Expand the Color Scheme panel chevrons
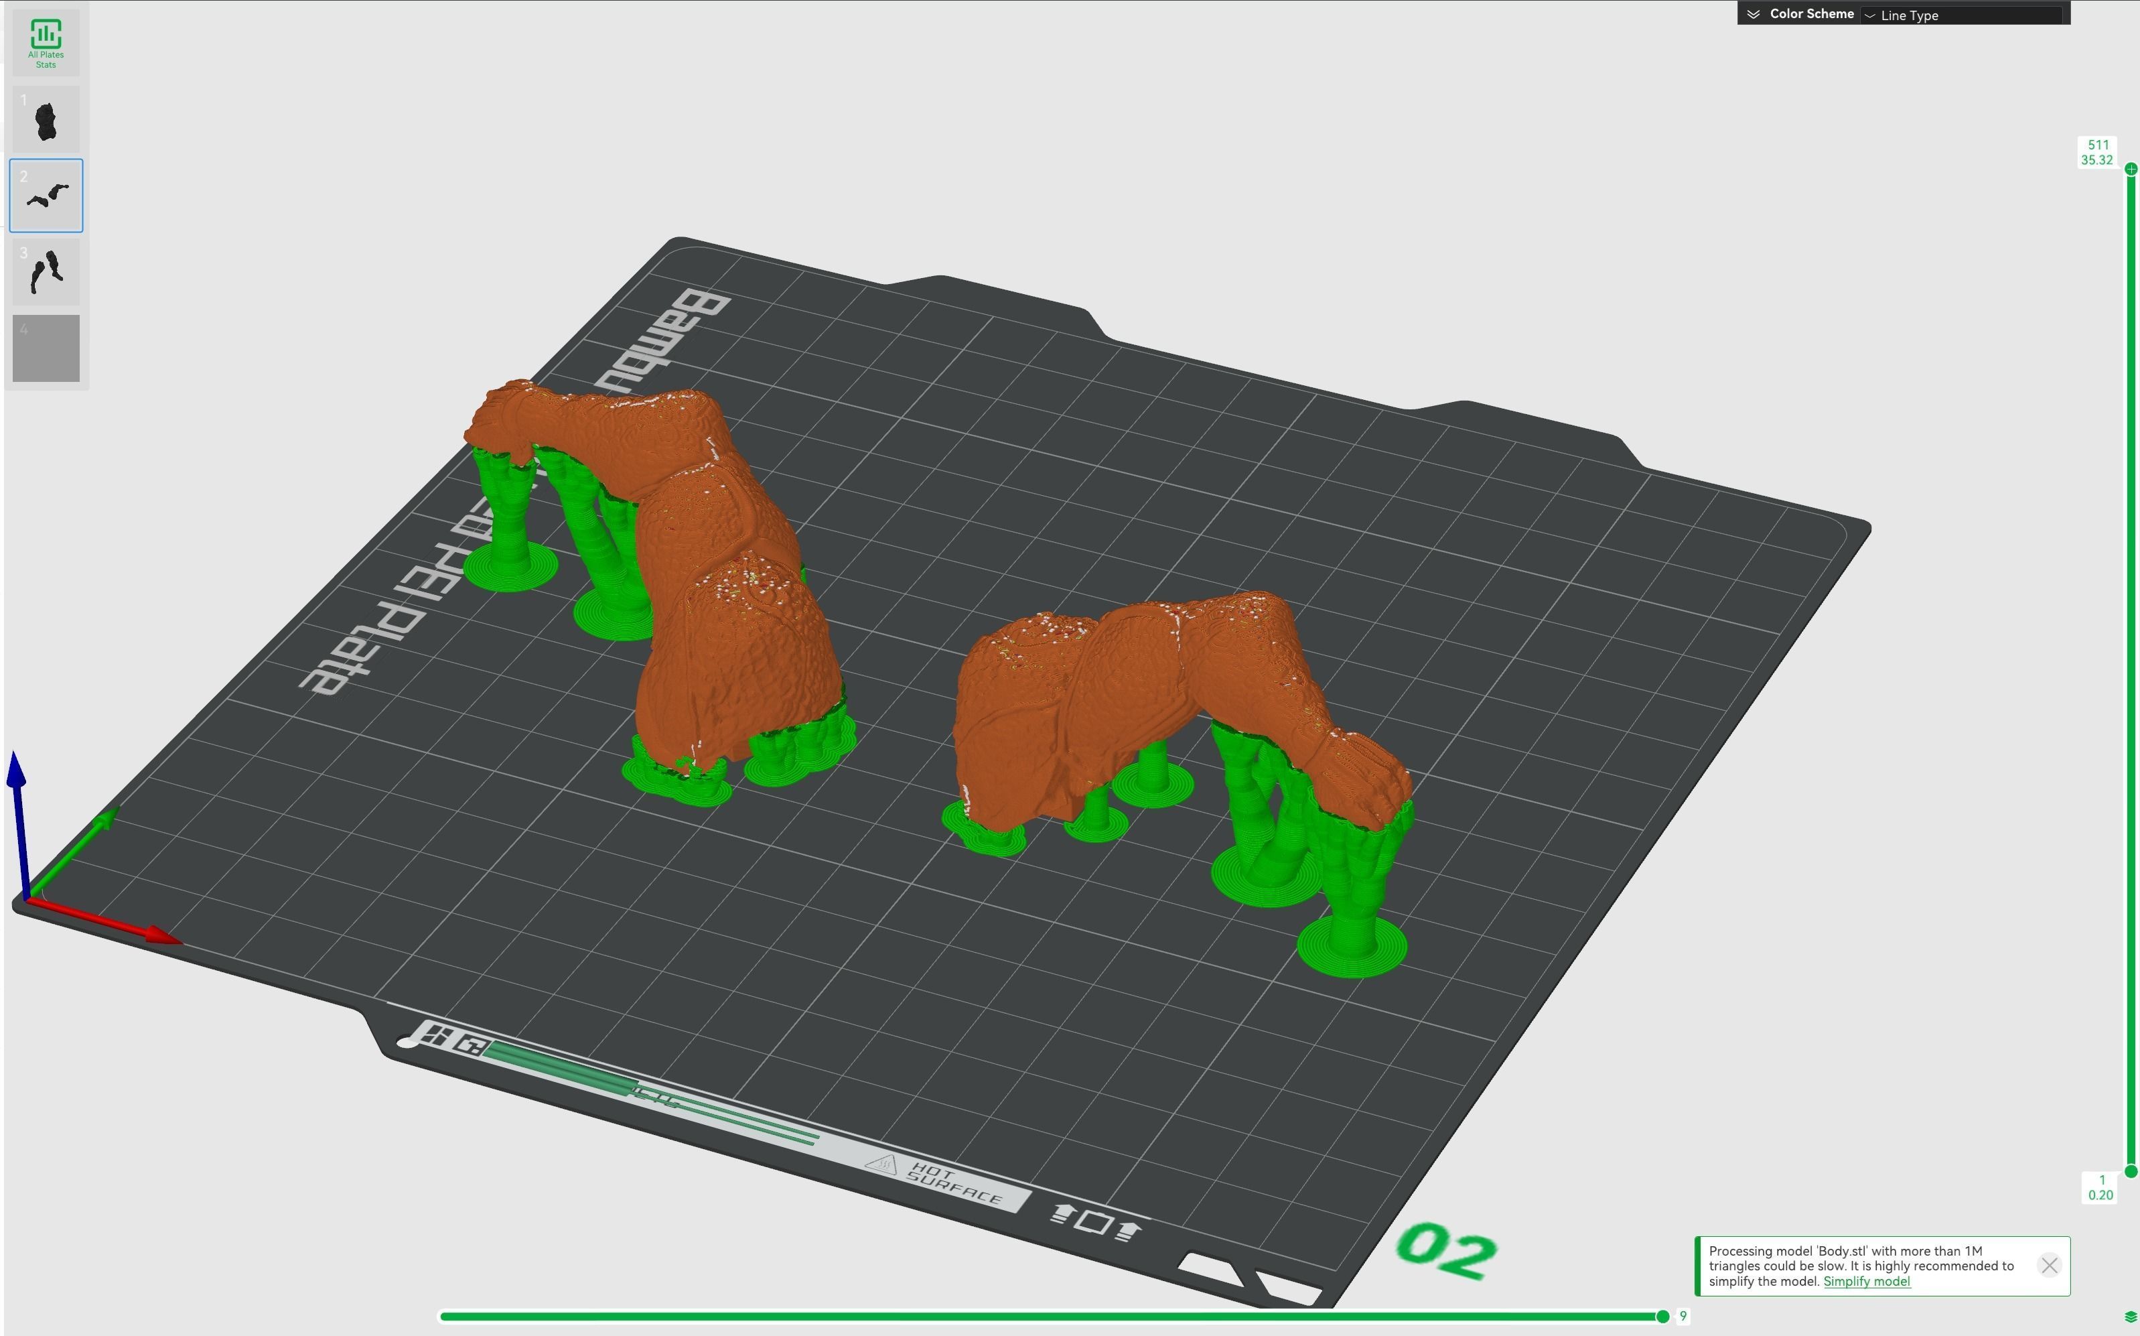 tap(1753, 14)
